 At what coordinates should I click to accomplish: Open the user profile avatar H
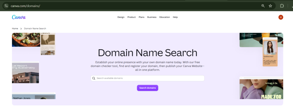pos(281,17)
